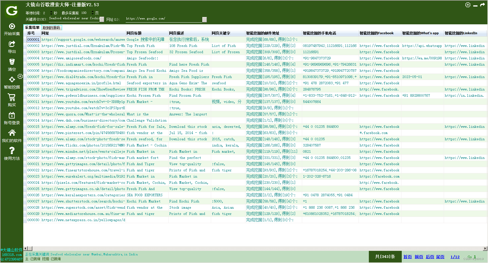Select the 'SEA FOOD EXPORTERS' title cell
This screenshot has height=263, width=488.
pyautogui.click(x=147, y=195)
